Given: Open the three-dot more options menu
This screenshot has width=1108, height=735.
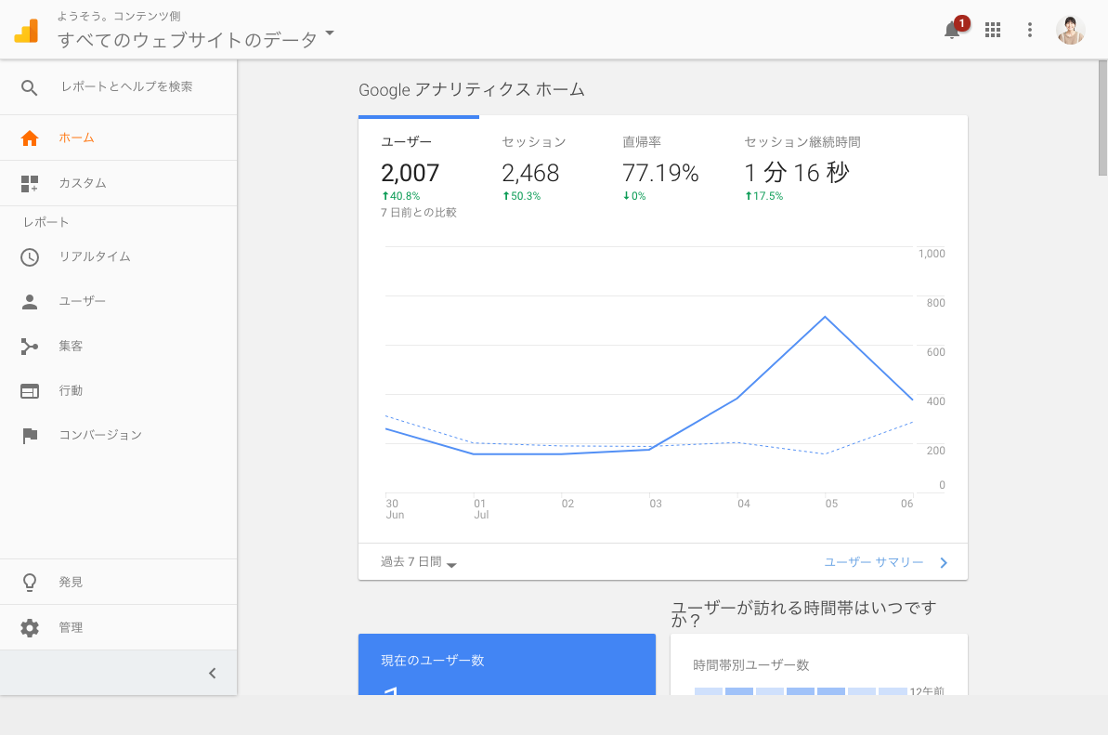Looking at the screenshot, I should 1030,30.
